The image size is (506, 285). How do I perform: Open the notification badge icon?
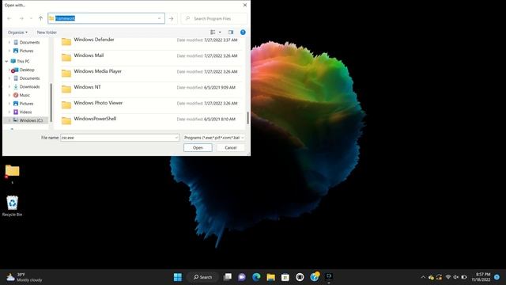click(x=497, y=277)
